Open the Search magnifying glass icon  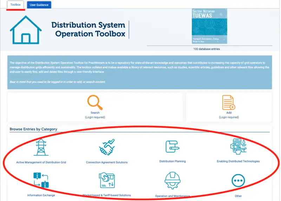coord(95,102)
